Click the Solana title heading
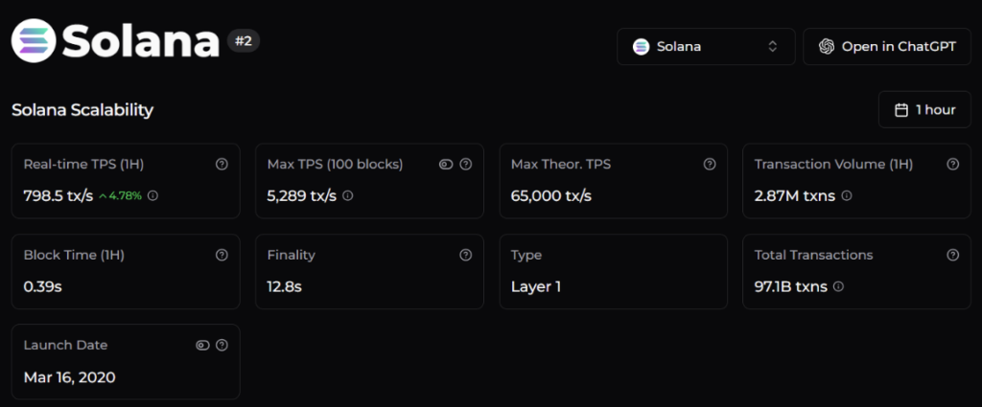Screen dimensions: 982x407 (x=141, y=41)
